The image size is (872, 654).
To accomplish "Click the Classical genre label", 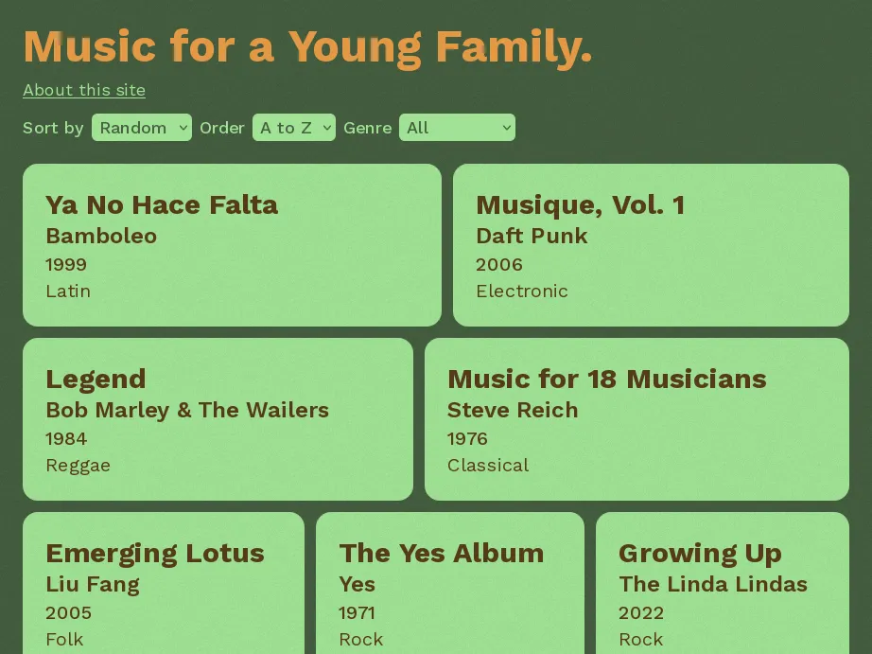I will 488,465.
